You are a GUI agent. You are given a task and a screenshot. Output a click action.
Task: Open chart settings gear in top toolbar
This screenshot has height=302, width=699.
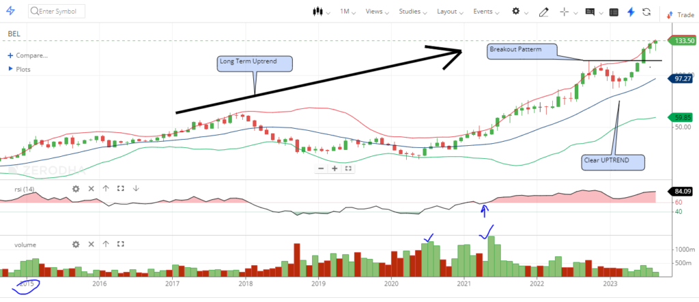click(x=516, y=11)
